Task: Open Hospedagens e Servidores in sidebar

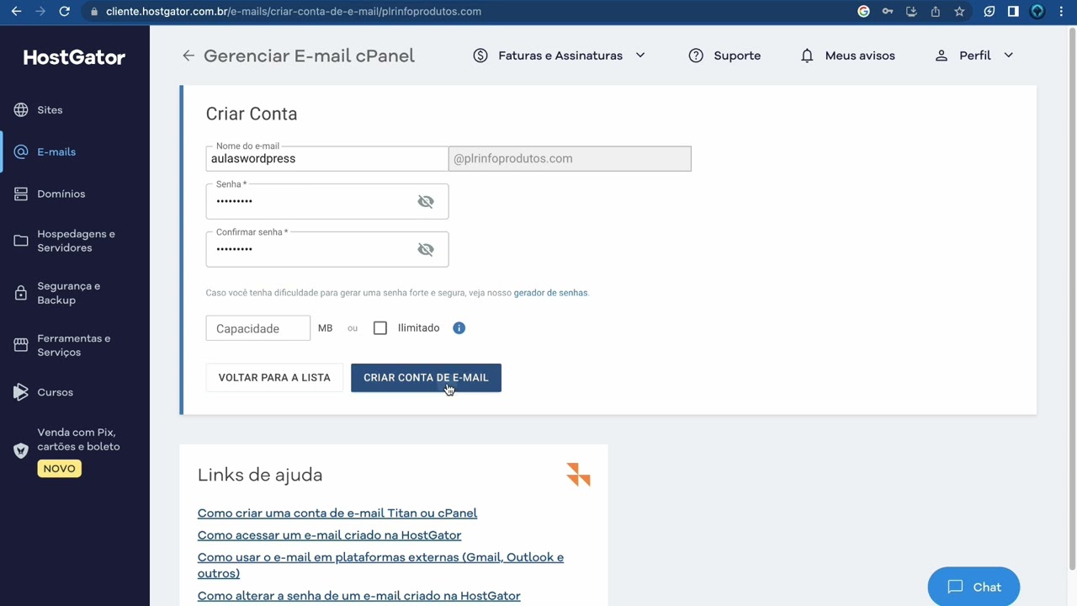Action: coord(76,241)
